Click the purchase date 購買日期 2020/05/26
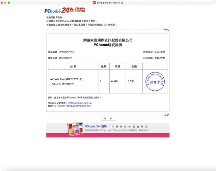This screenshot has height=171, width=216. pos(154,52)
